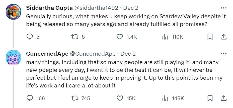
Task: Open the @siddartha1492 handle link
Action: (x=96, y=8)
